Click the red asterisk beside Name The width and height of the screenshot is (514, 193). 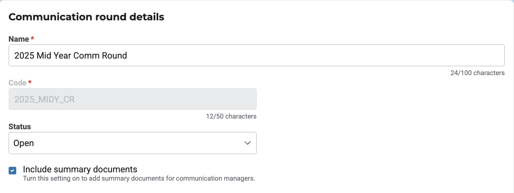[x=33, y=39]
